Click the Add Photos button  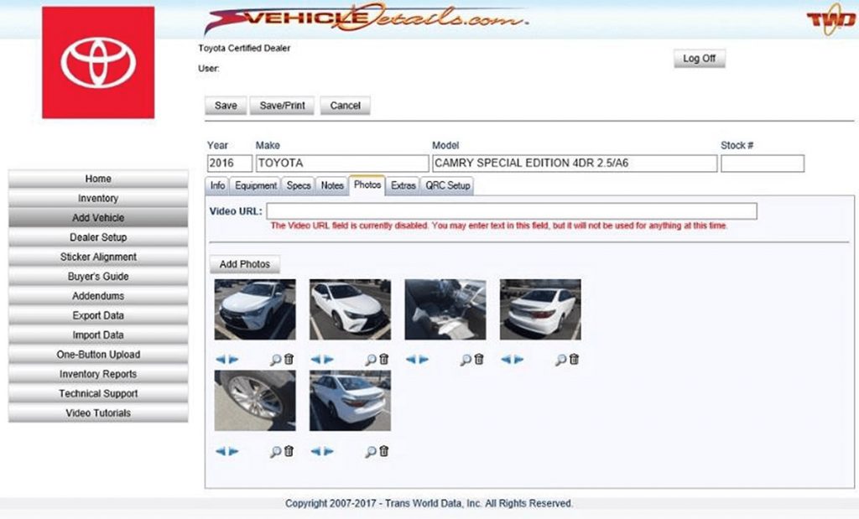coord(245,263)
